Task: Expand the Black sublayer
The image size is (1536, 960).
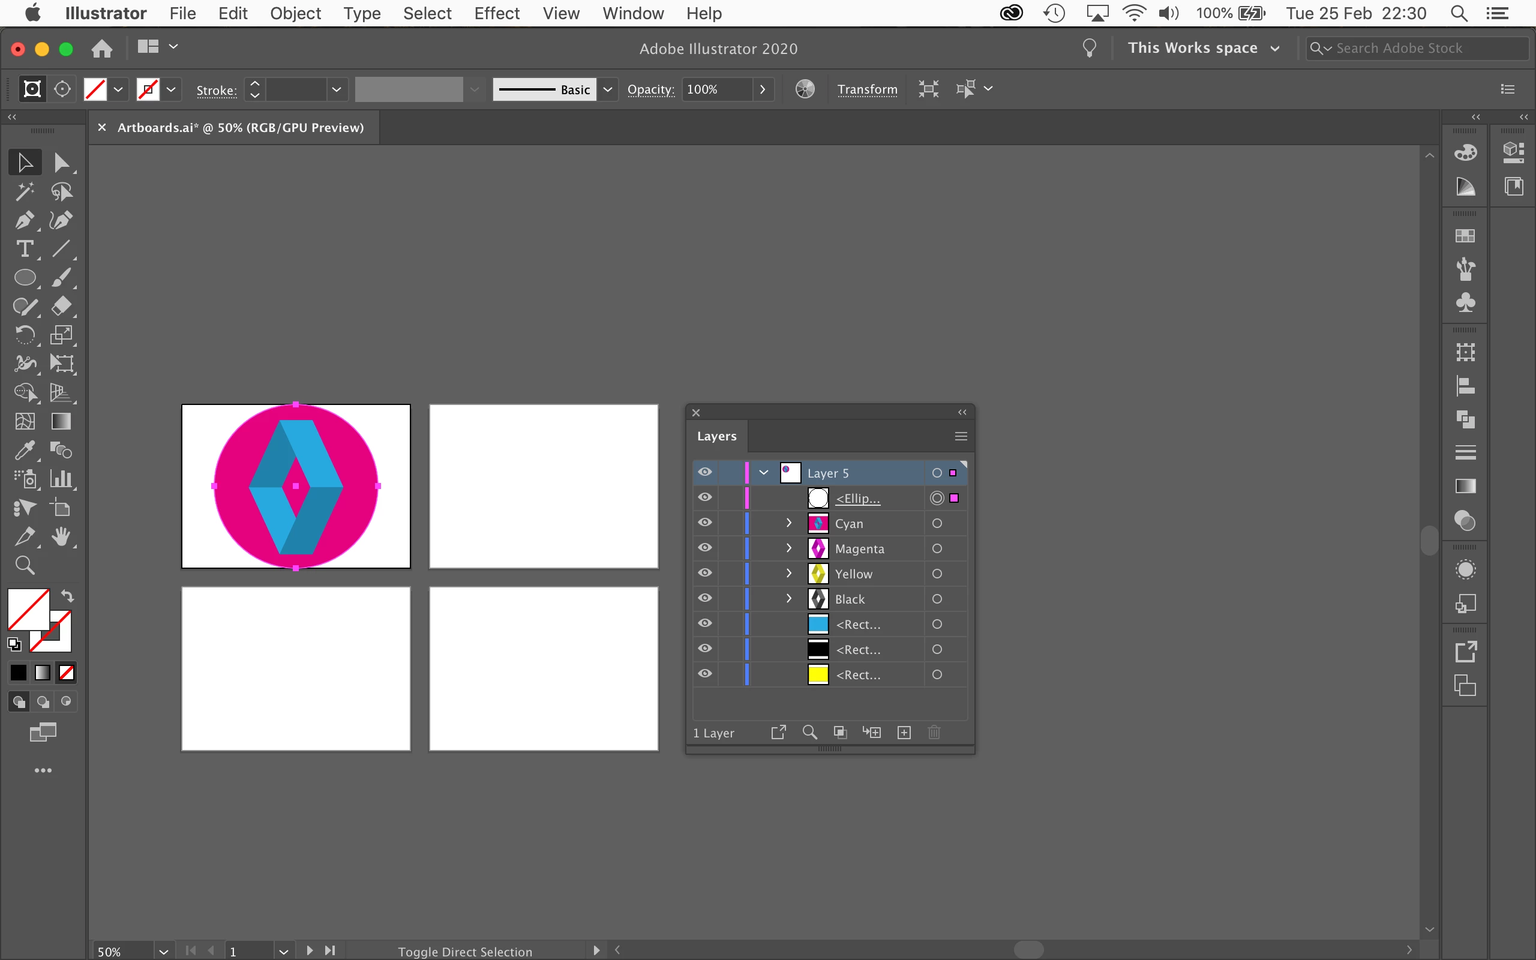Action: tap(789, 599)
